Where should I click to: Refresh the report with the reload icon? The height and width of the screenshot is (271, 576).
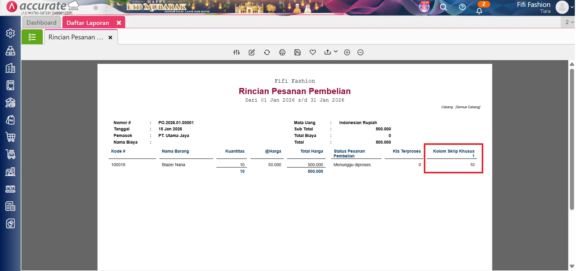click(x=267, y=53)
